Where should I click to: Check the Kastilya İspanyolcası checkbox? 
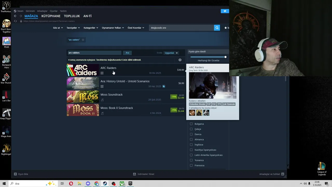pyautogui.click(x=191, y=150)
